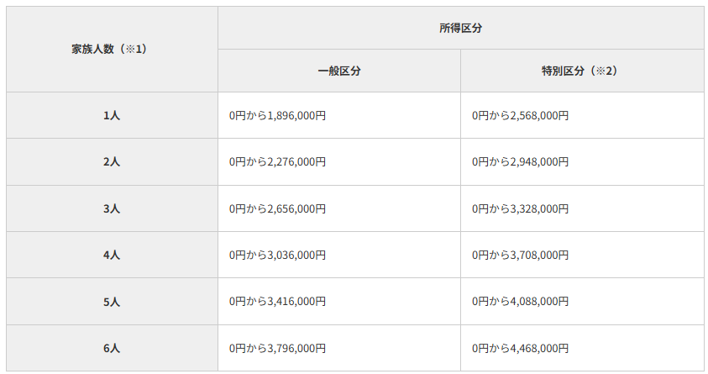Click the 1人 row label
The image size is (708, 374).
(x=112, y=116)
